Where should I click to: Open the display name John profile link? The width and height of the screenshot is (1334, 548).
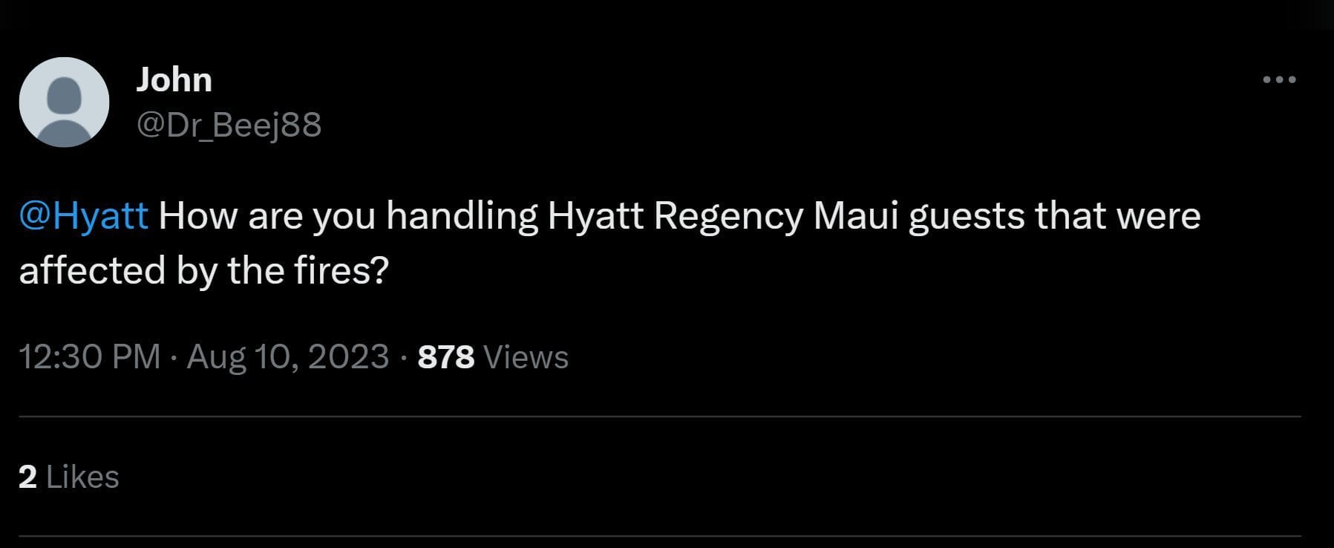[x=174, y=79]
